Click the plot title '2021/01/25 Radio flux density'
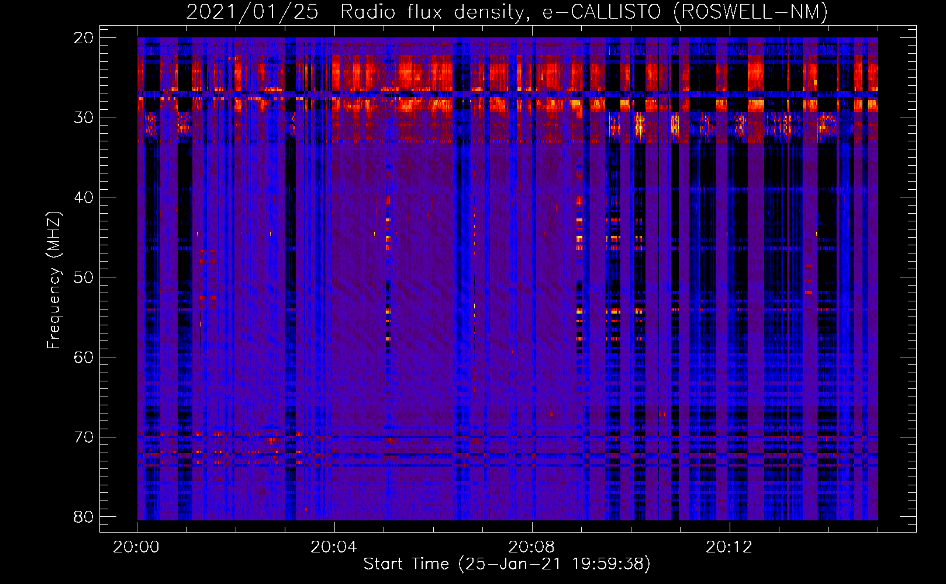 [x=507, y=12]
